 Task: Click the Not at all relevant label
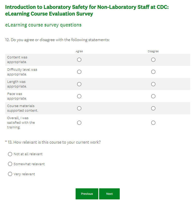pyautogui.click(x=28, y=154)
